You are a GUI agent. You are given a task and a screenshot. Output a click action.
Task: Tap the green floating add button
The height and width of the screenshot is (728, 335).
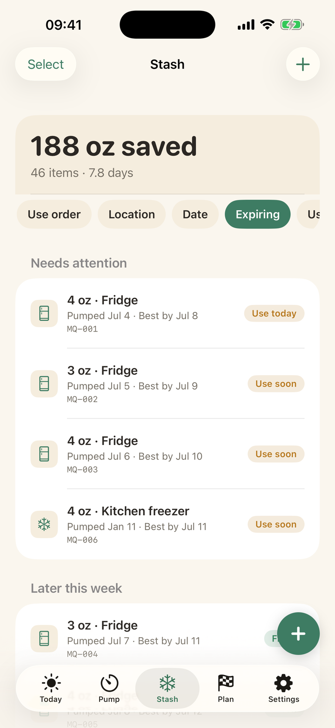pos(298,634)
